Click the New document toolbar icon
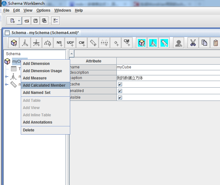This screenshot has height=185, width=220. 12,21
